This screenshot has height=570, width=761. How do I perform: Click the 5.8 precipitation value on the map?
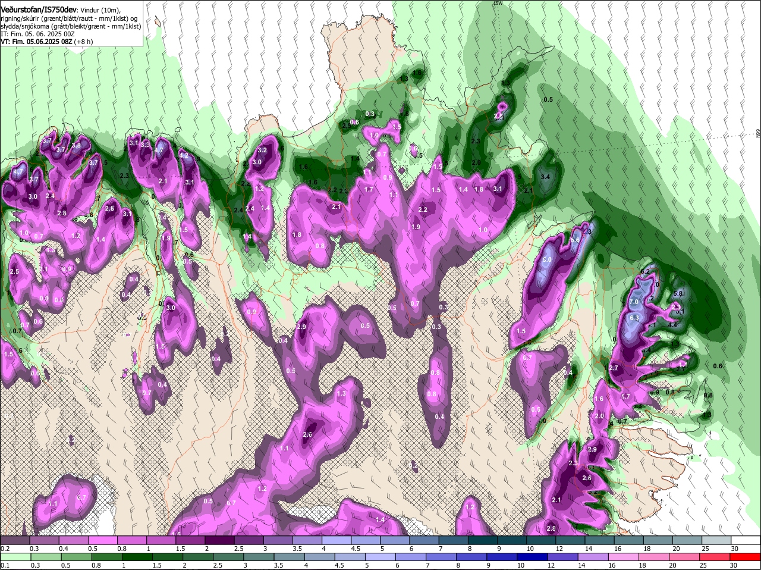[677, 293]
